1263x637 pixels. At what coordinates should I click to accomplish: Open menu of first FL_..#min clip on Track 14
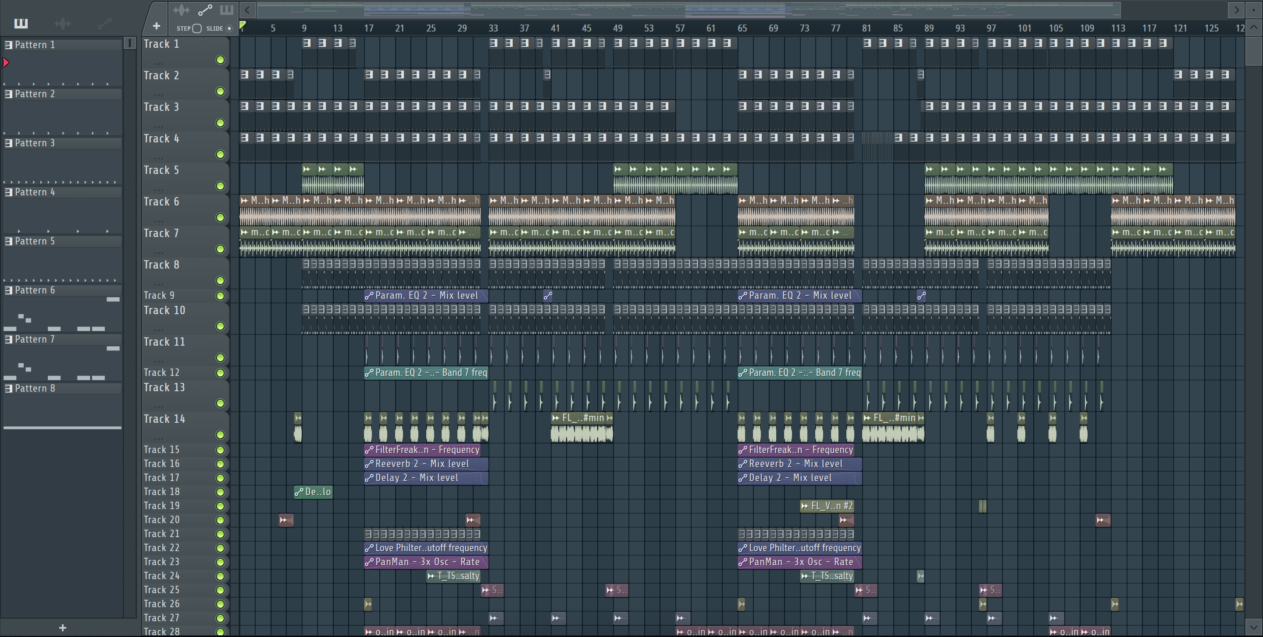click(x=556, y=418)
